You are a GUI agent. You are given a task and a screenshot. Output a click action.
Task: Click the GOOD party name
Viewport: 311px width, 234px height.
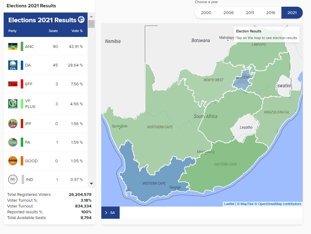31,161
